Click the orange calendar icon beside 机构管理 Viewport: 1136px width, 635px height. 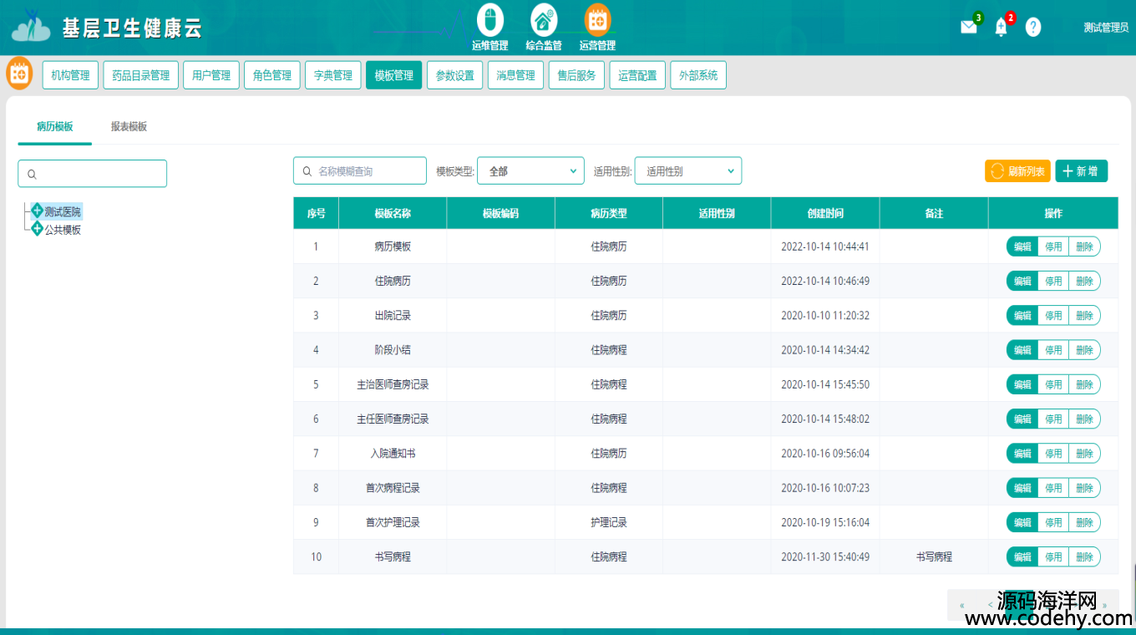pos(19,74)
